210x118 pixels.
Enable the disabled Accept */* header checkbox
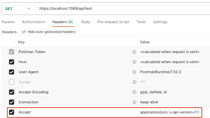point(12,82)
